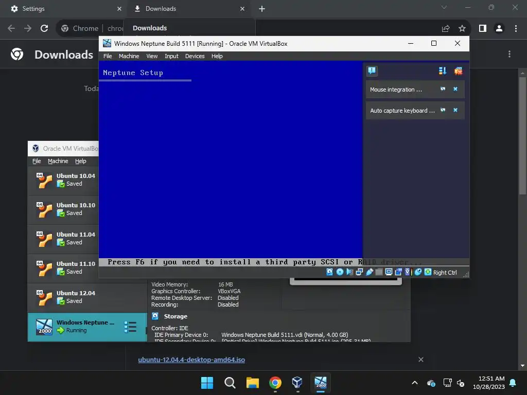Click the recording indicator in VM status bar

[399, 272]
